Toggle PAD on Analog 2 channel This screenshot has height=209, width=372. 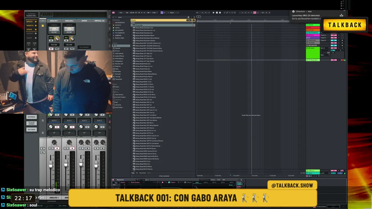(x=72, y=49)
